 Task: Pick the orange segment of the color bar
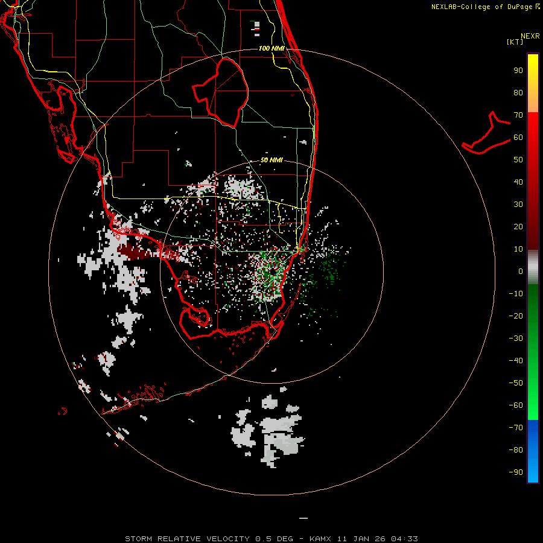[x=533, y=103]
